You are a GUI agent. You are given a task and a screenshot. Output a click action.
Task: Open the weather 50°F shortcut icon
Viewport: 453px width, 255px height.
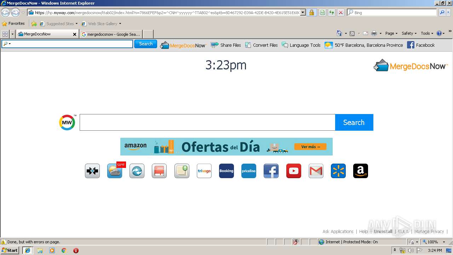pyautogui.click(x=115, y=171)
